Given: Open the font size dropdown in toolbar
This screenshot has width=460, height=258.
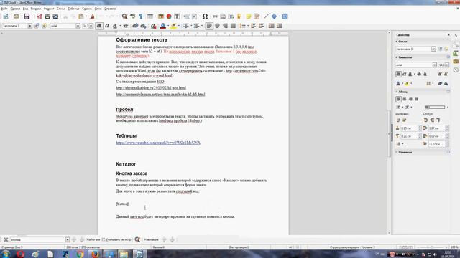Looking at the screenshot, I should point(91,26).
